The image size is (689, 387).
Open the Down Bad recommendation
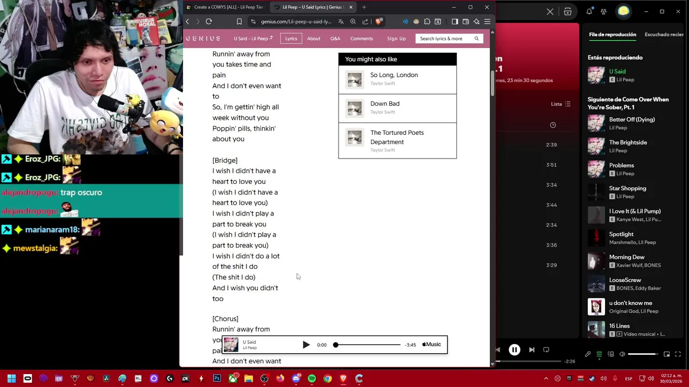(397, 109)
